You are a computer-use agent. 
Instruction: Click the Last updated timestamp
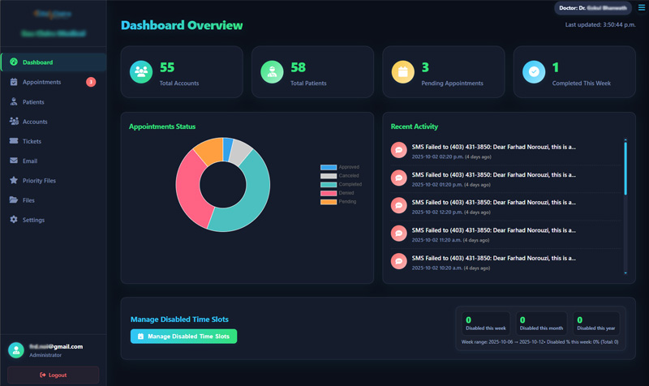[600, 25]
